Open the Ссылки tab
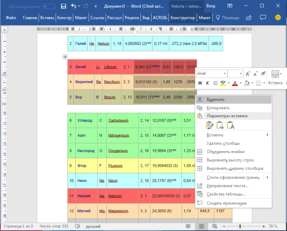The height and width of the screenshot is (231, 287). [97, 18]
